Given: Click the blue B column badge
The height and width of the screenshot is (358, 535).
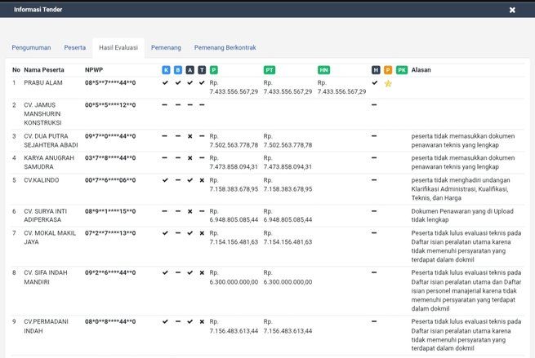Looking at the screenshot, I should click(178, 70).
